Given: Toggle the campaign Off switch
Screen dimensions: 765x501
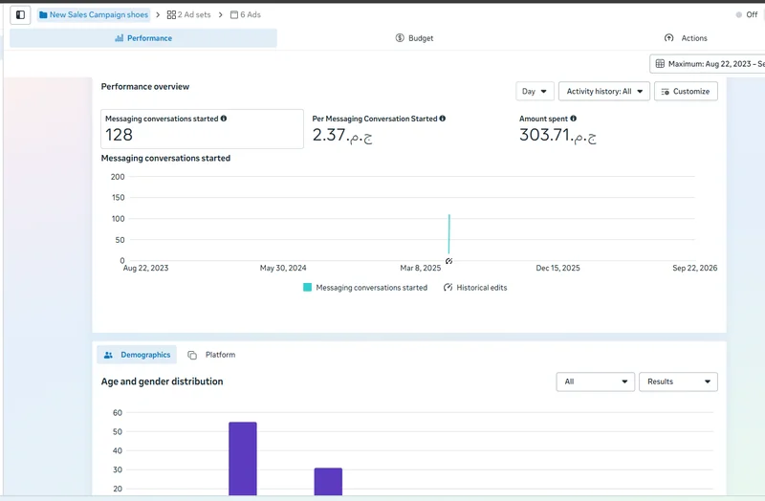Looking at the screenshot, I should [747, 14].
